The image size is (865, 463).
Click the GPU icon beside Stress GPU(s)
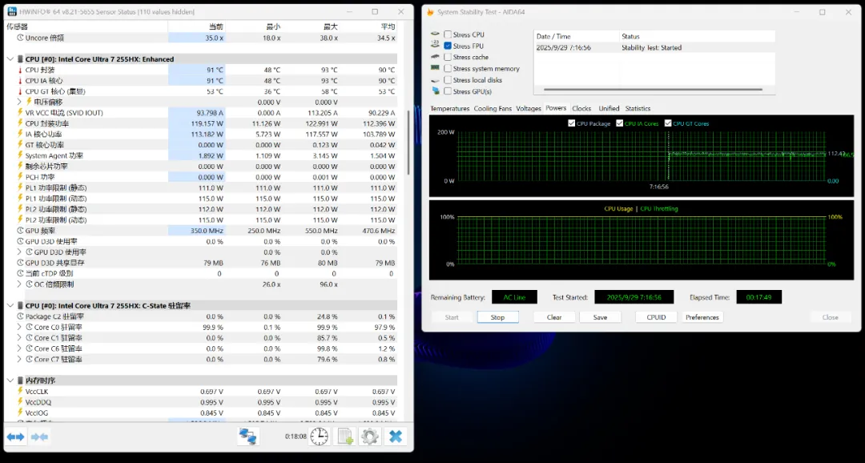[435, 91]
